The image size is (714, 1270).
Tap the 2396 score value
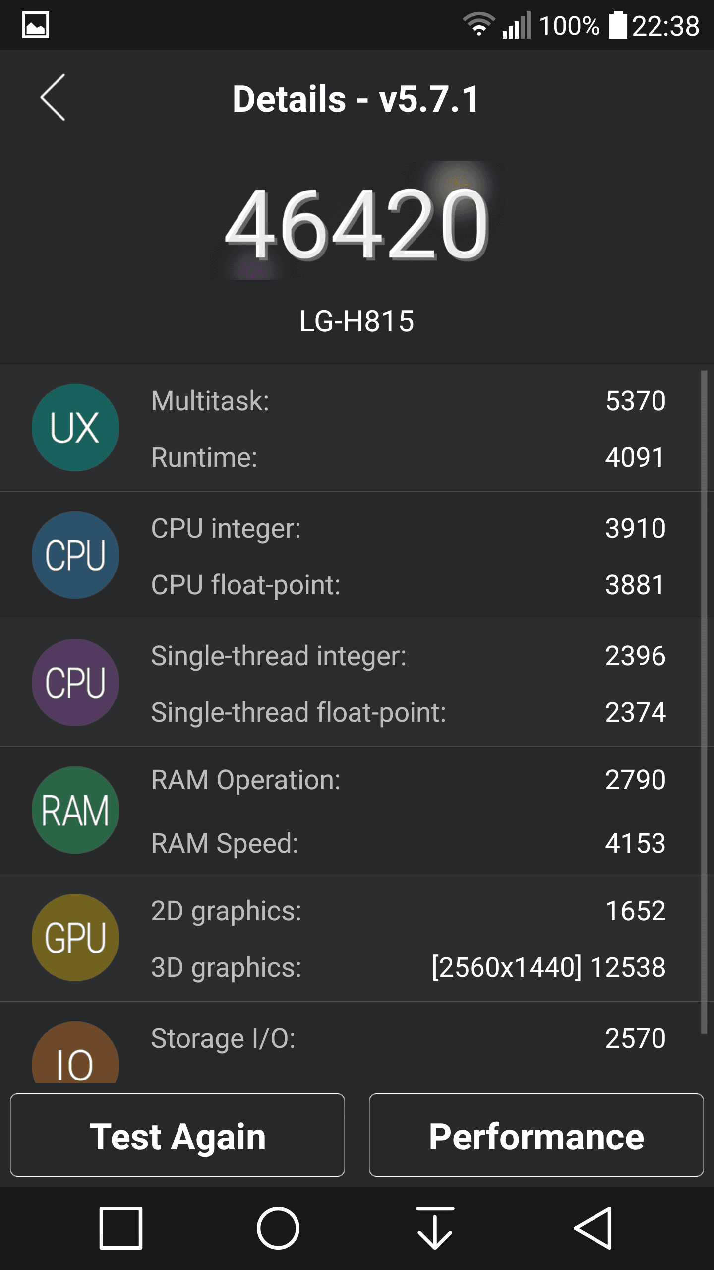(x=636, y=656)
